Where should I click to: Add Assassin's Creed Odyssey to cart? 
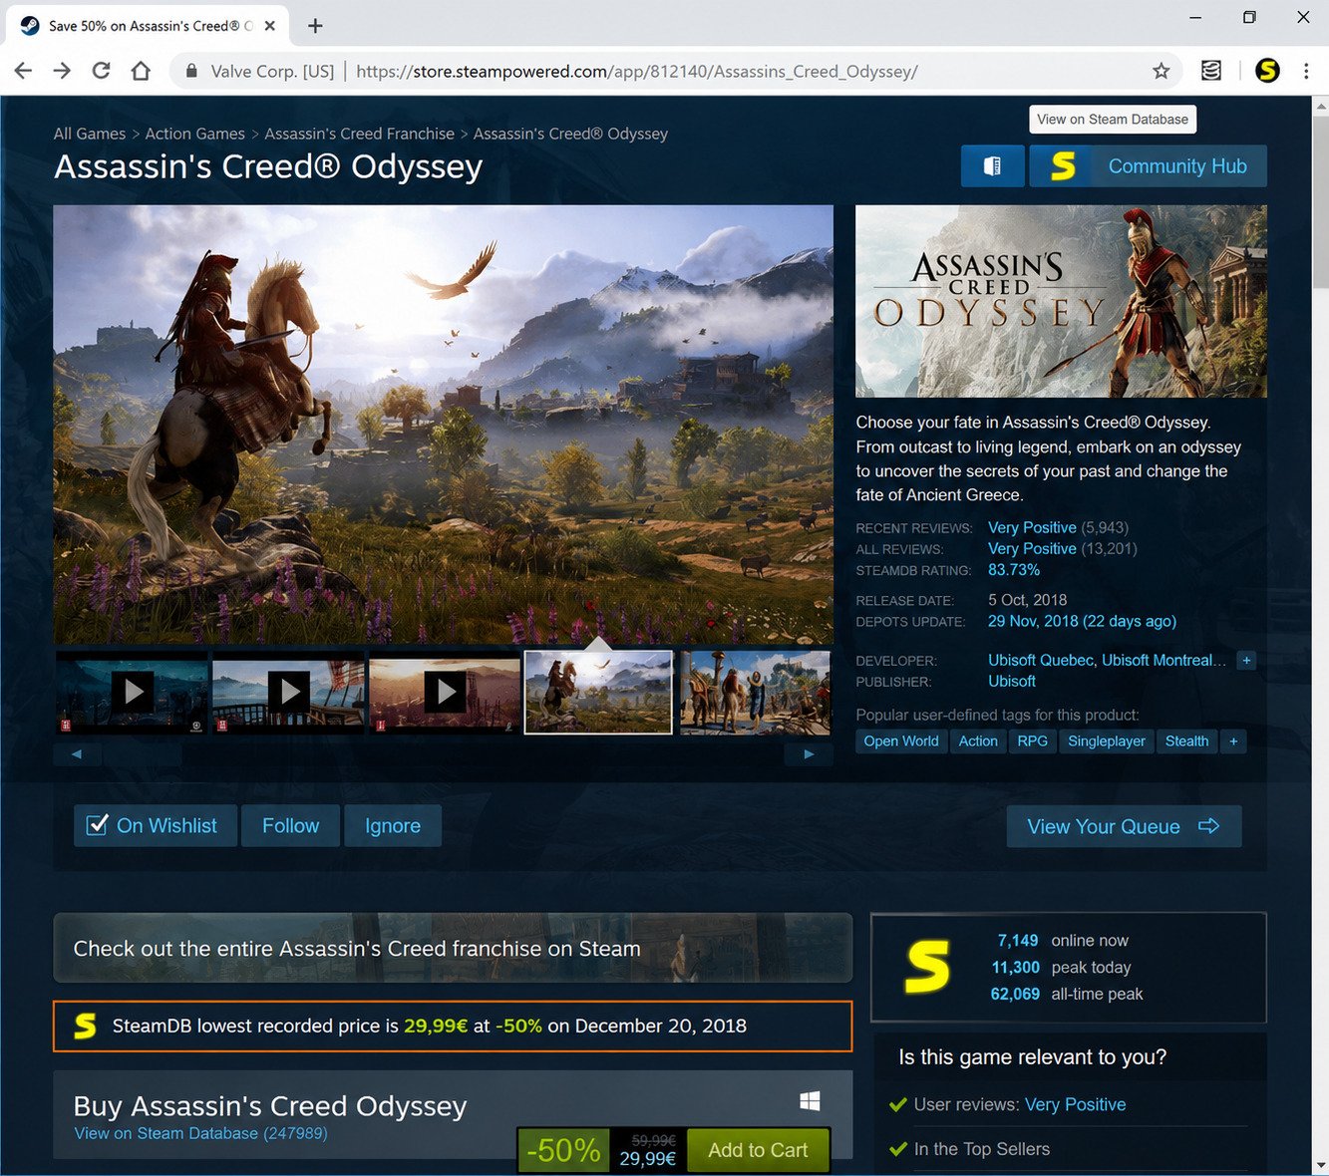click(758, 1150)
